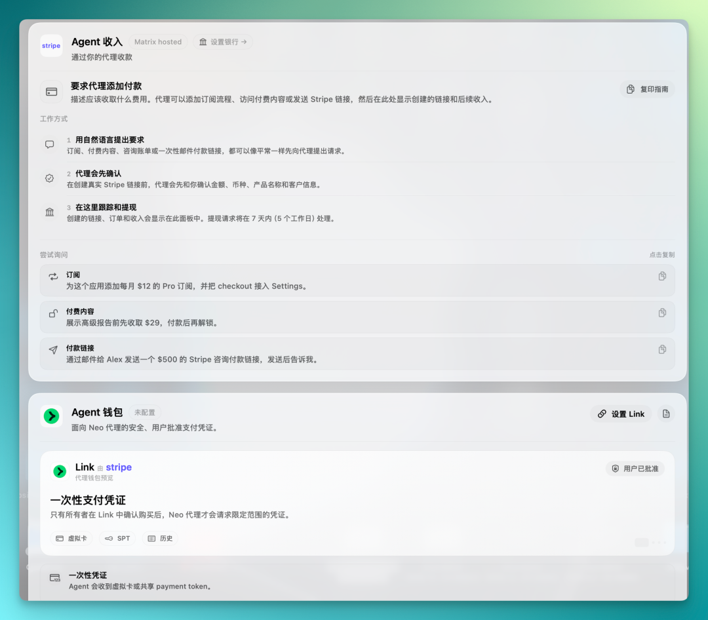Select the 虚拟卡 chip
The height and width of the screenshot is (620, 708).
[71, 538]
